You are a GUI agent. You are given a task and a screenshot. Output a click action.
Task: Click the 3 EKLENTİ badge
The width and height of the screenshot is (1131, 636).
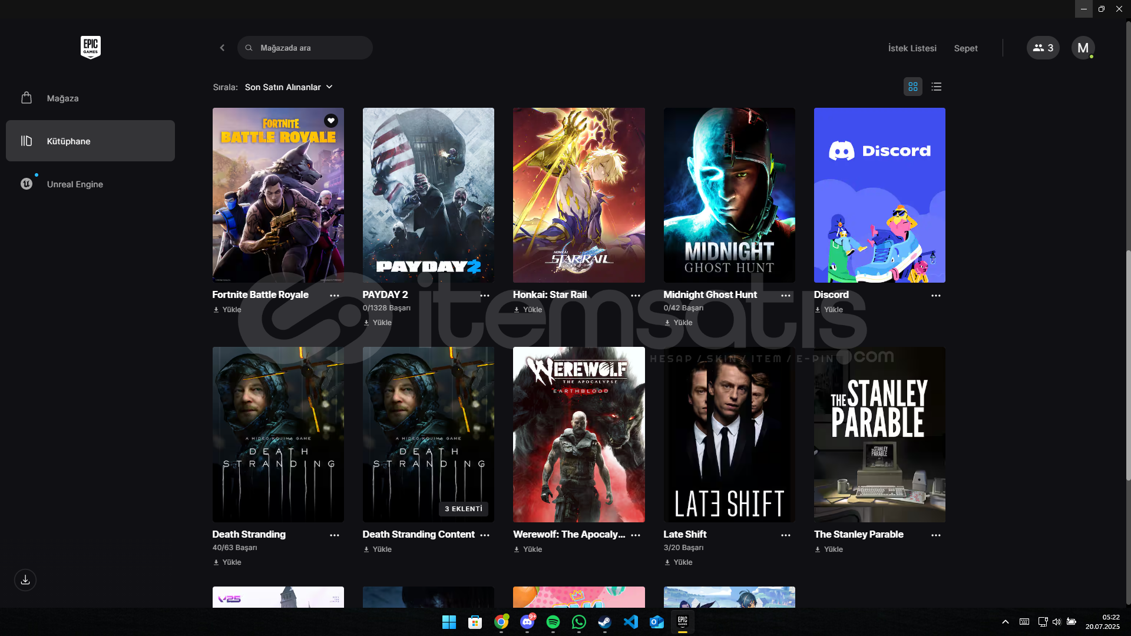464,509
